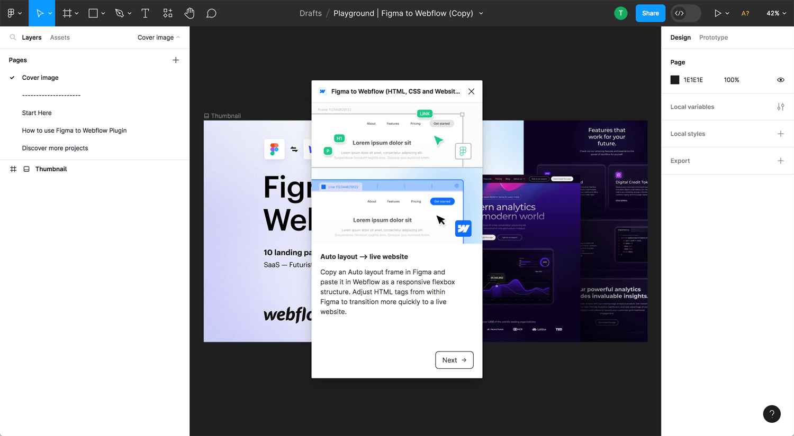The image size is (794, 436).
Task: Add export setting with plus icon
Action: pyautogui.click(x=781, y=161)
